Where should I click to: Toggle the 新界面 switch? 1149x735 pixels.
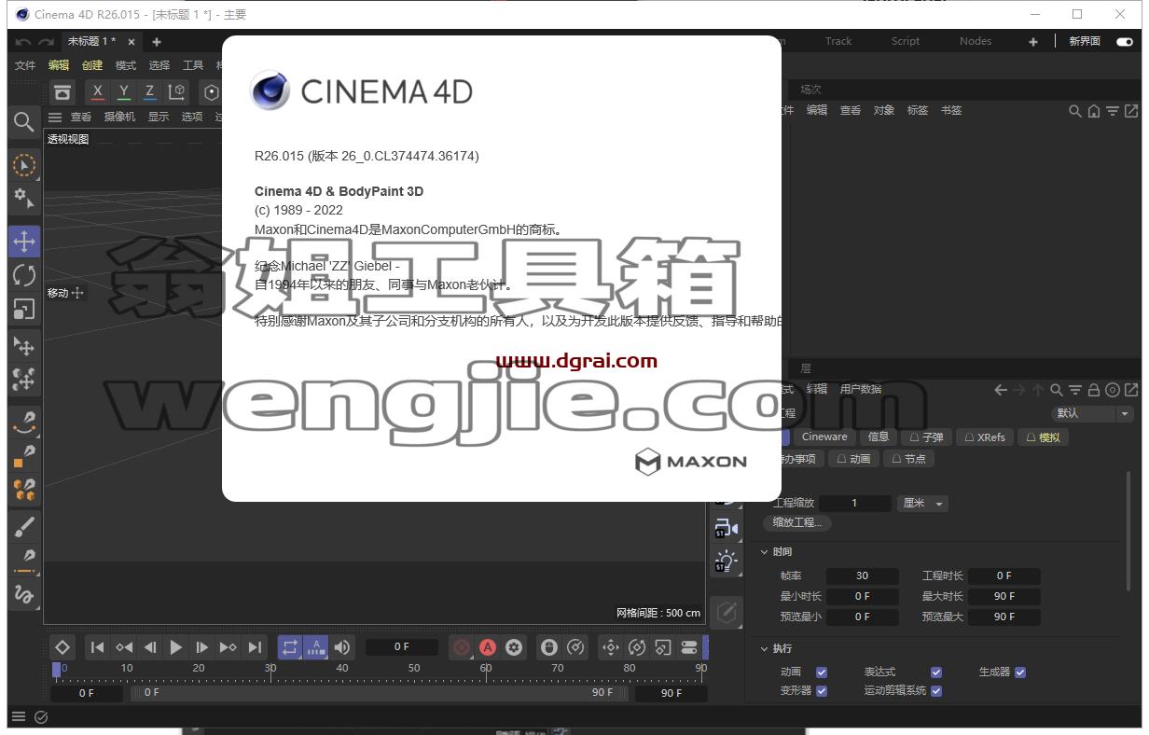[1125, 41]
